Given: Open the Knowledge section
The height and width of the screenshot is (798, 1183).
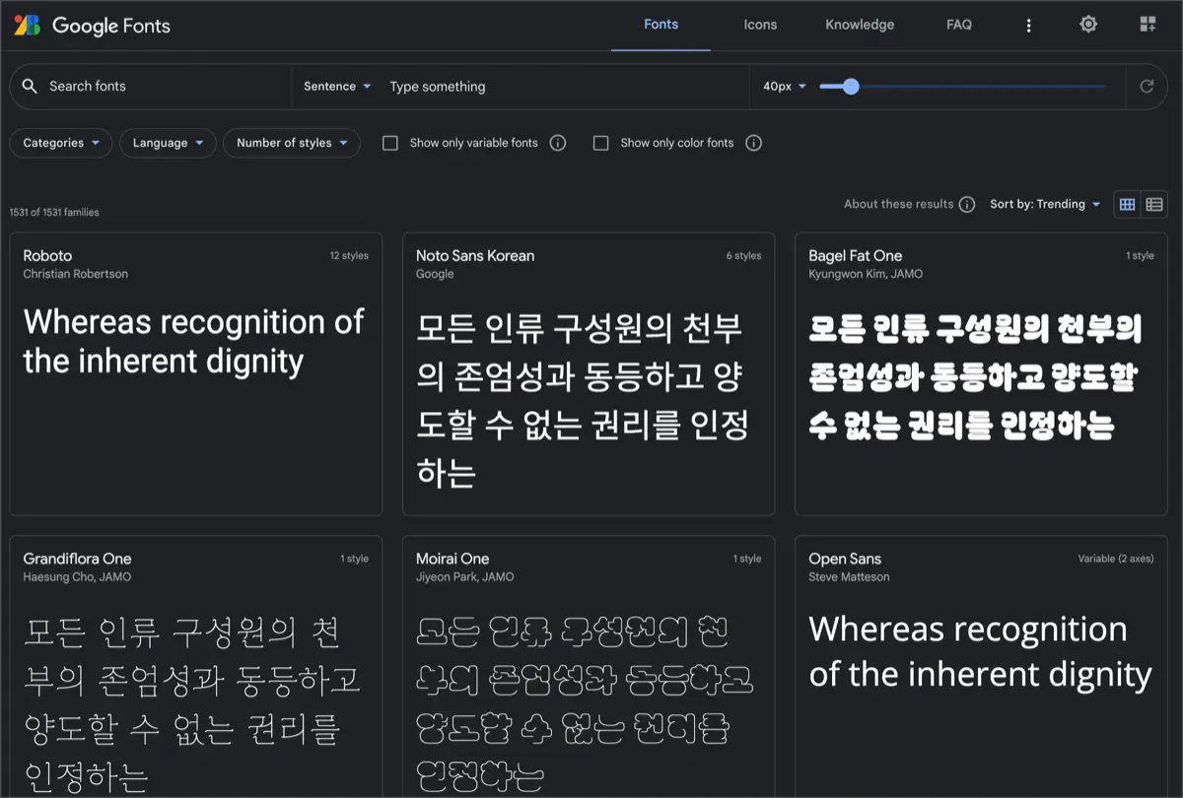Looking at the screenshot, I should coord(860,25).
